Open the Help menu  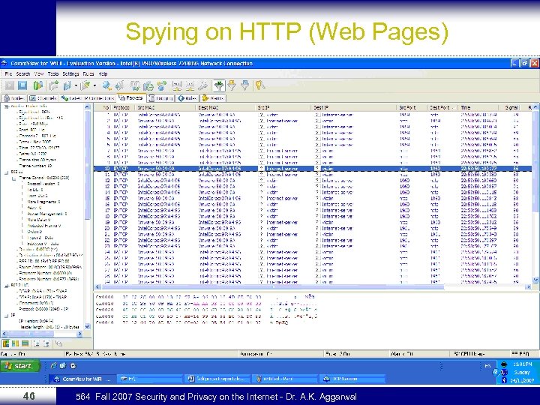(x=103, y=73)
